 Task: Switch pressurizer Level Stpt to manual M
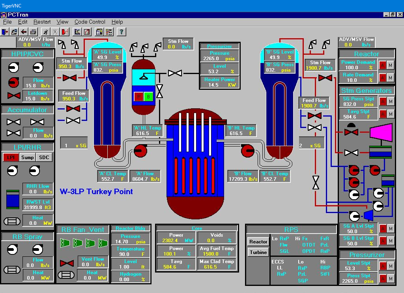[x=391, y=267]
